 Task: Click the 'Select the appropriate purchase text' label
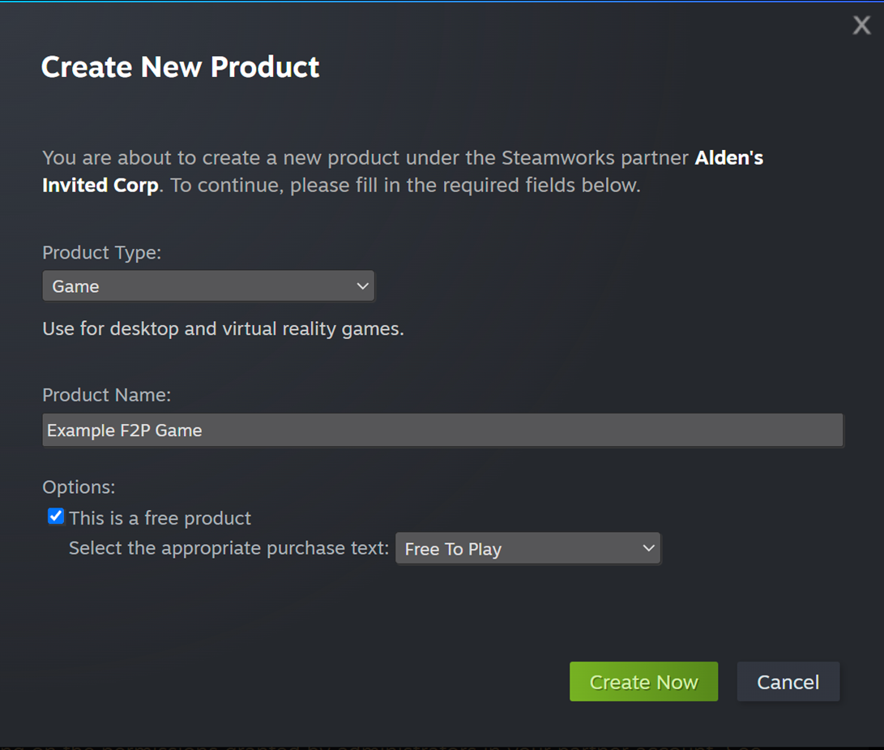tap(228, 548)
